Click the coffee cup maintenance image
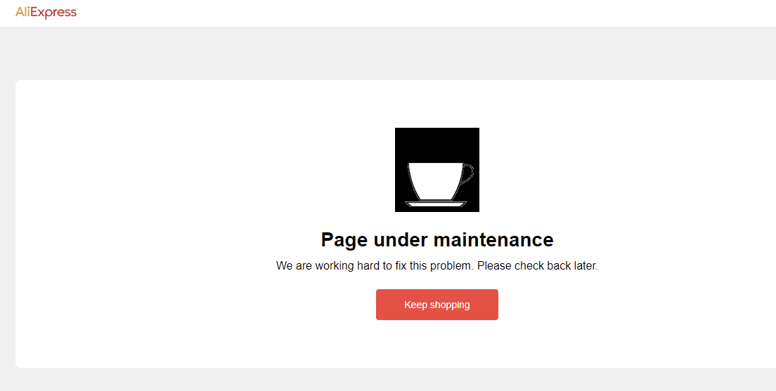This screenshot has width=776, height=391. (x=437, y=170)
